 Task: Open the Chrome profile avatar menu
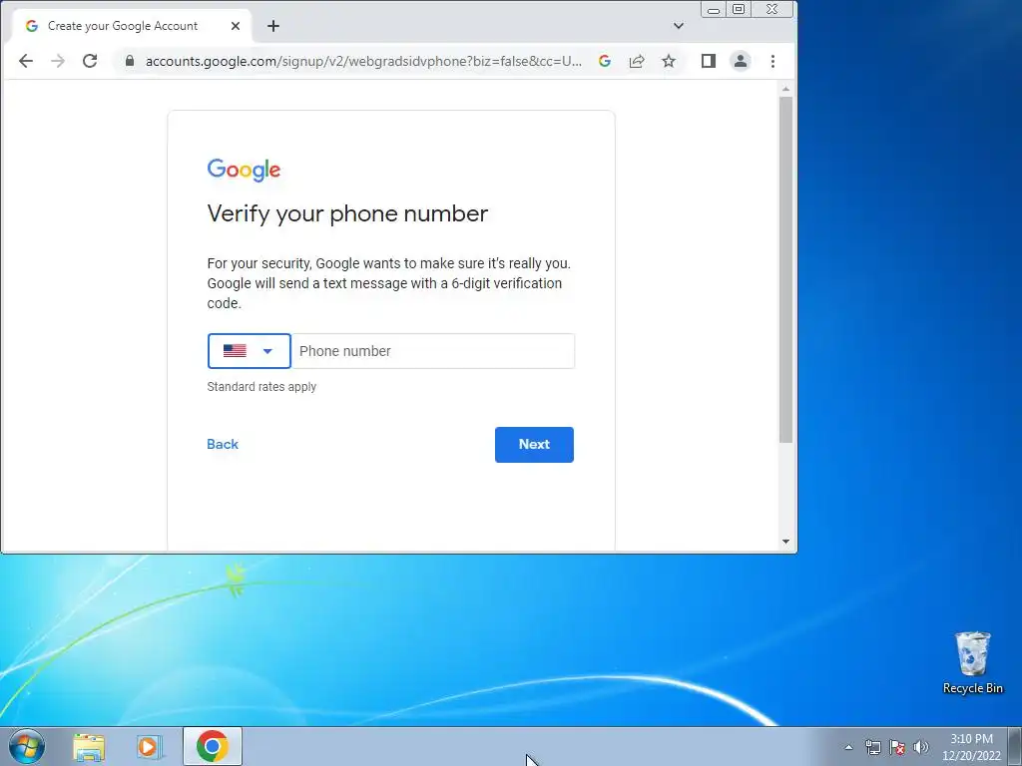(x=741, y=61)
